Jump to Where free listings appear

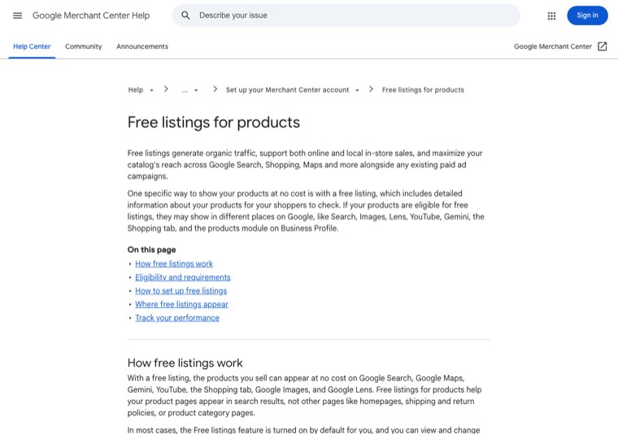pos(181,304)
